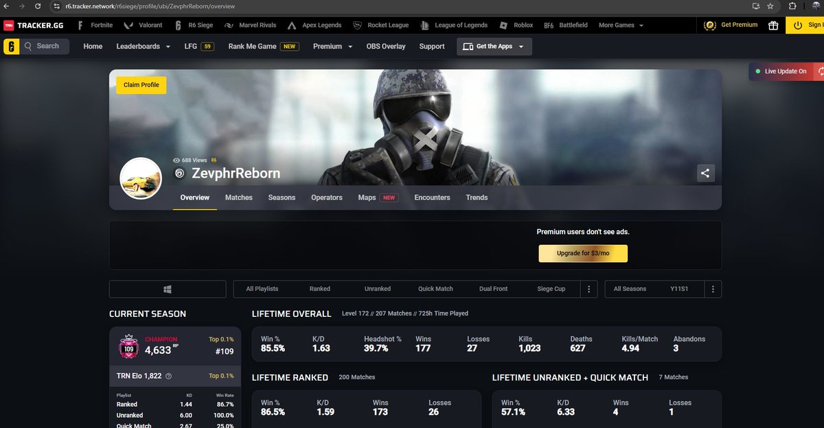
Task: Expand Leaderboards dropdown menu
Action: (143, 47)
